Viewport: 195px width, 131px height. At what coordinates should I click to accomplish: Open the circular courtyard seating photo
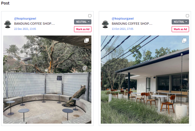[47, 80]
